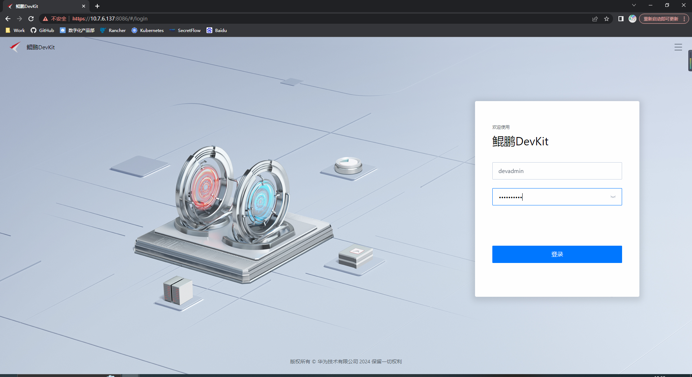Viewport: 692px width, 377px height.
Task: Toggle the browser side panel
Action: tap(621, 19)
